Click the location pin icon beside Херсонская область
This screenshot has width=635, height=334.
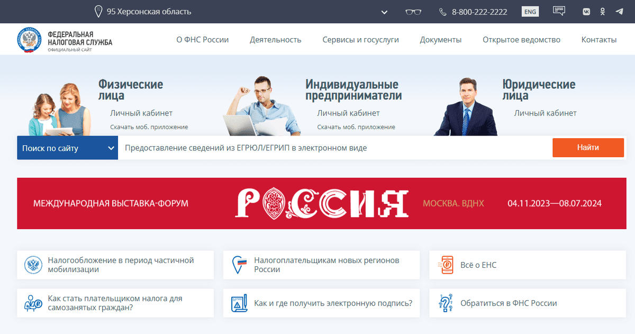[98, 11]
